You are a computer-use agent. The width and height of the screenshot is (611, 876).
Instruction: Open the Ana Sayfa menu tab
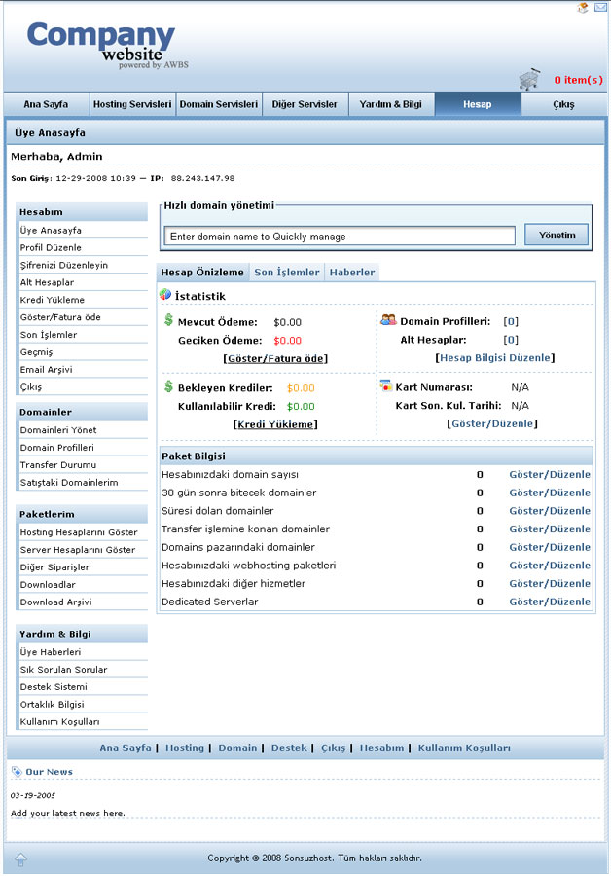click(x=46, y=104)
